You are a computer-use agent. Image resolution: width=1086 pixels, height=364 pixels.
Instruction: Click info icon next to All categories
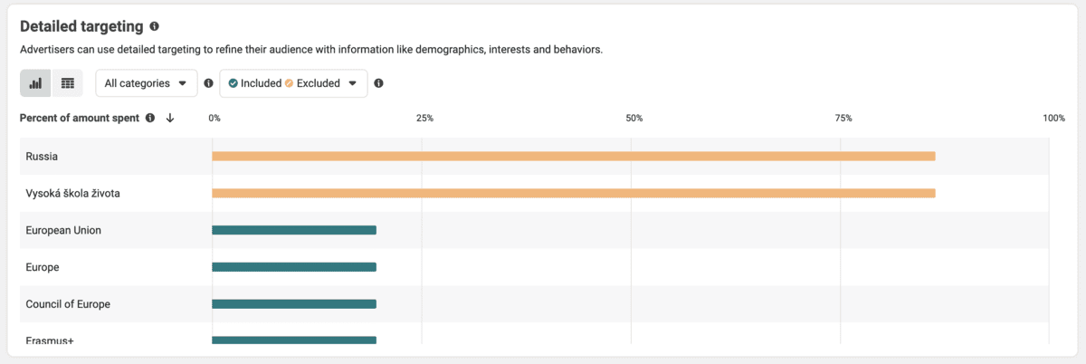208,83
